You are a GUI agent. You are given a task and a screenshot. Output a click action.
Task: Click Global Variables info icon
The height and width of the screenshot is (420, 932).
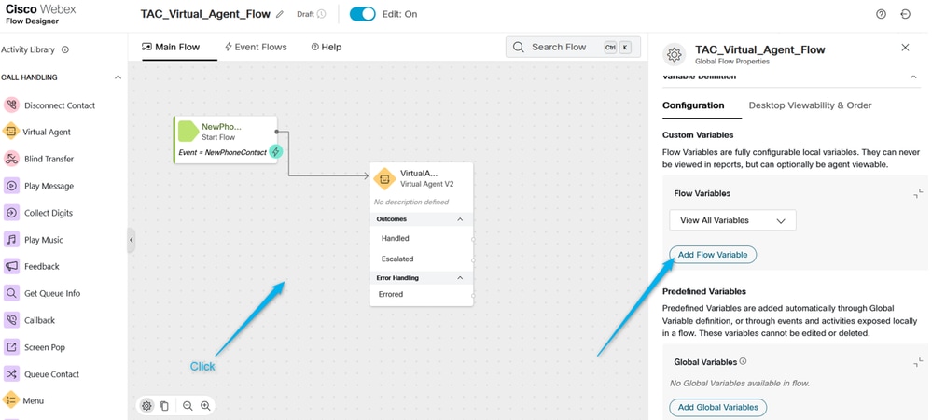click(x=743, y=361)
